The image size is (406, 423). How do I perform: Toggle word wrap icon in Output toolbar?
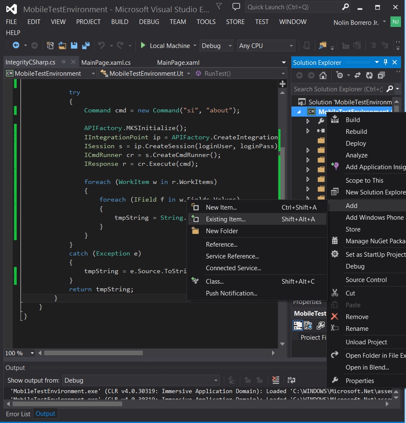click(x=291, y=380)
